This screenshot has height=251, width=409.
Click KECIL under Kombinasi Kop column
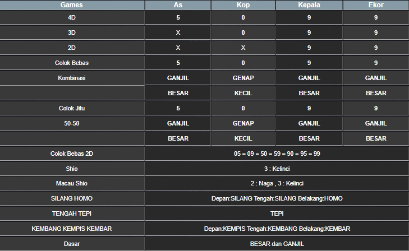[x=243, y=93]
